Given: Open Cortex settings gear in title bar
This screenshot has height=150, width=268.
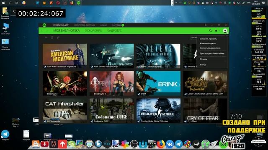Looking at the screenshot, I should click(x=206, y=25).
